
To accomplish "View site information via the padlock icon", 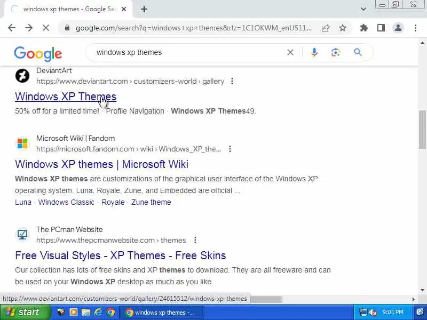I will click(67, 28).
